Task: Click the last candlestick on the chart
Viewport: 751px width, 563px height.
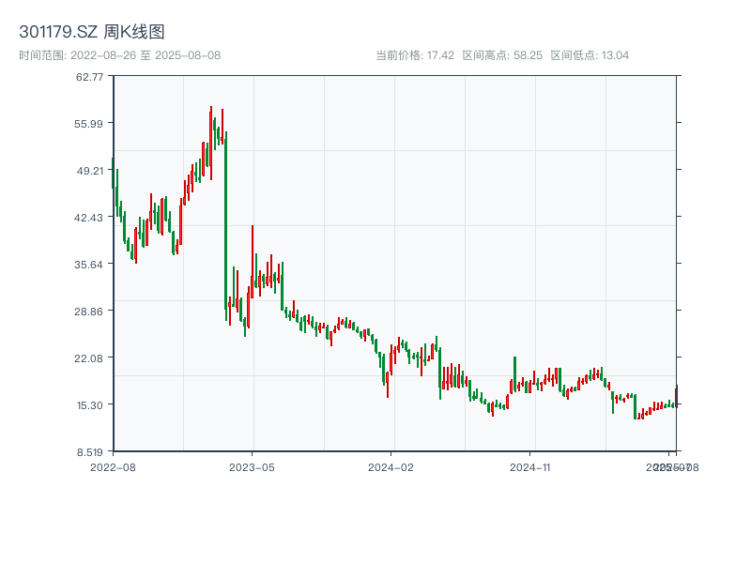Action: (x=677, y=394)
